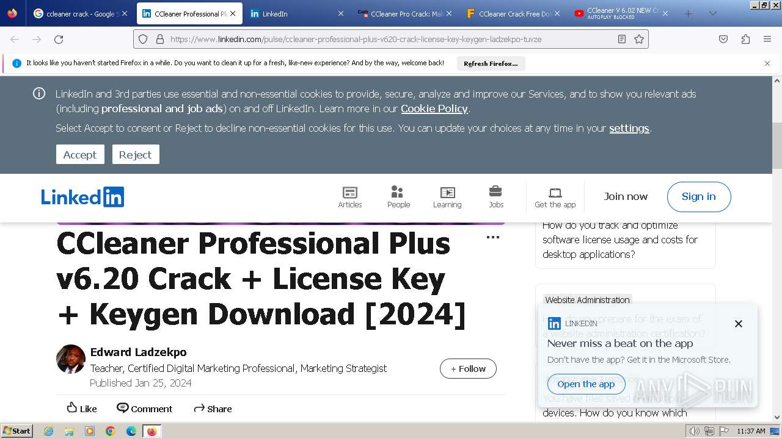Screen dimensions: 782x439
Task: Open Jobs in LinkedIn navigation
Action: click(x=496, y=197)
